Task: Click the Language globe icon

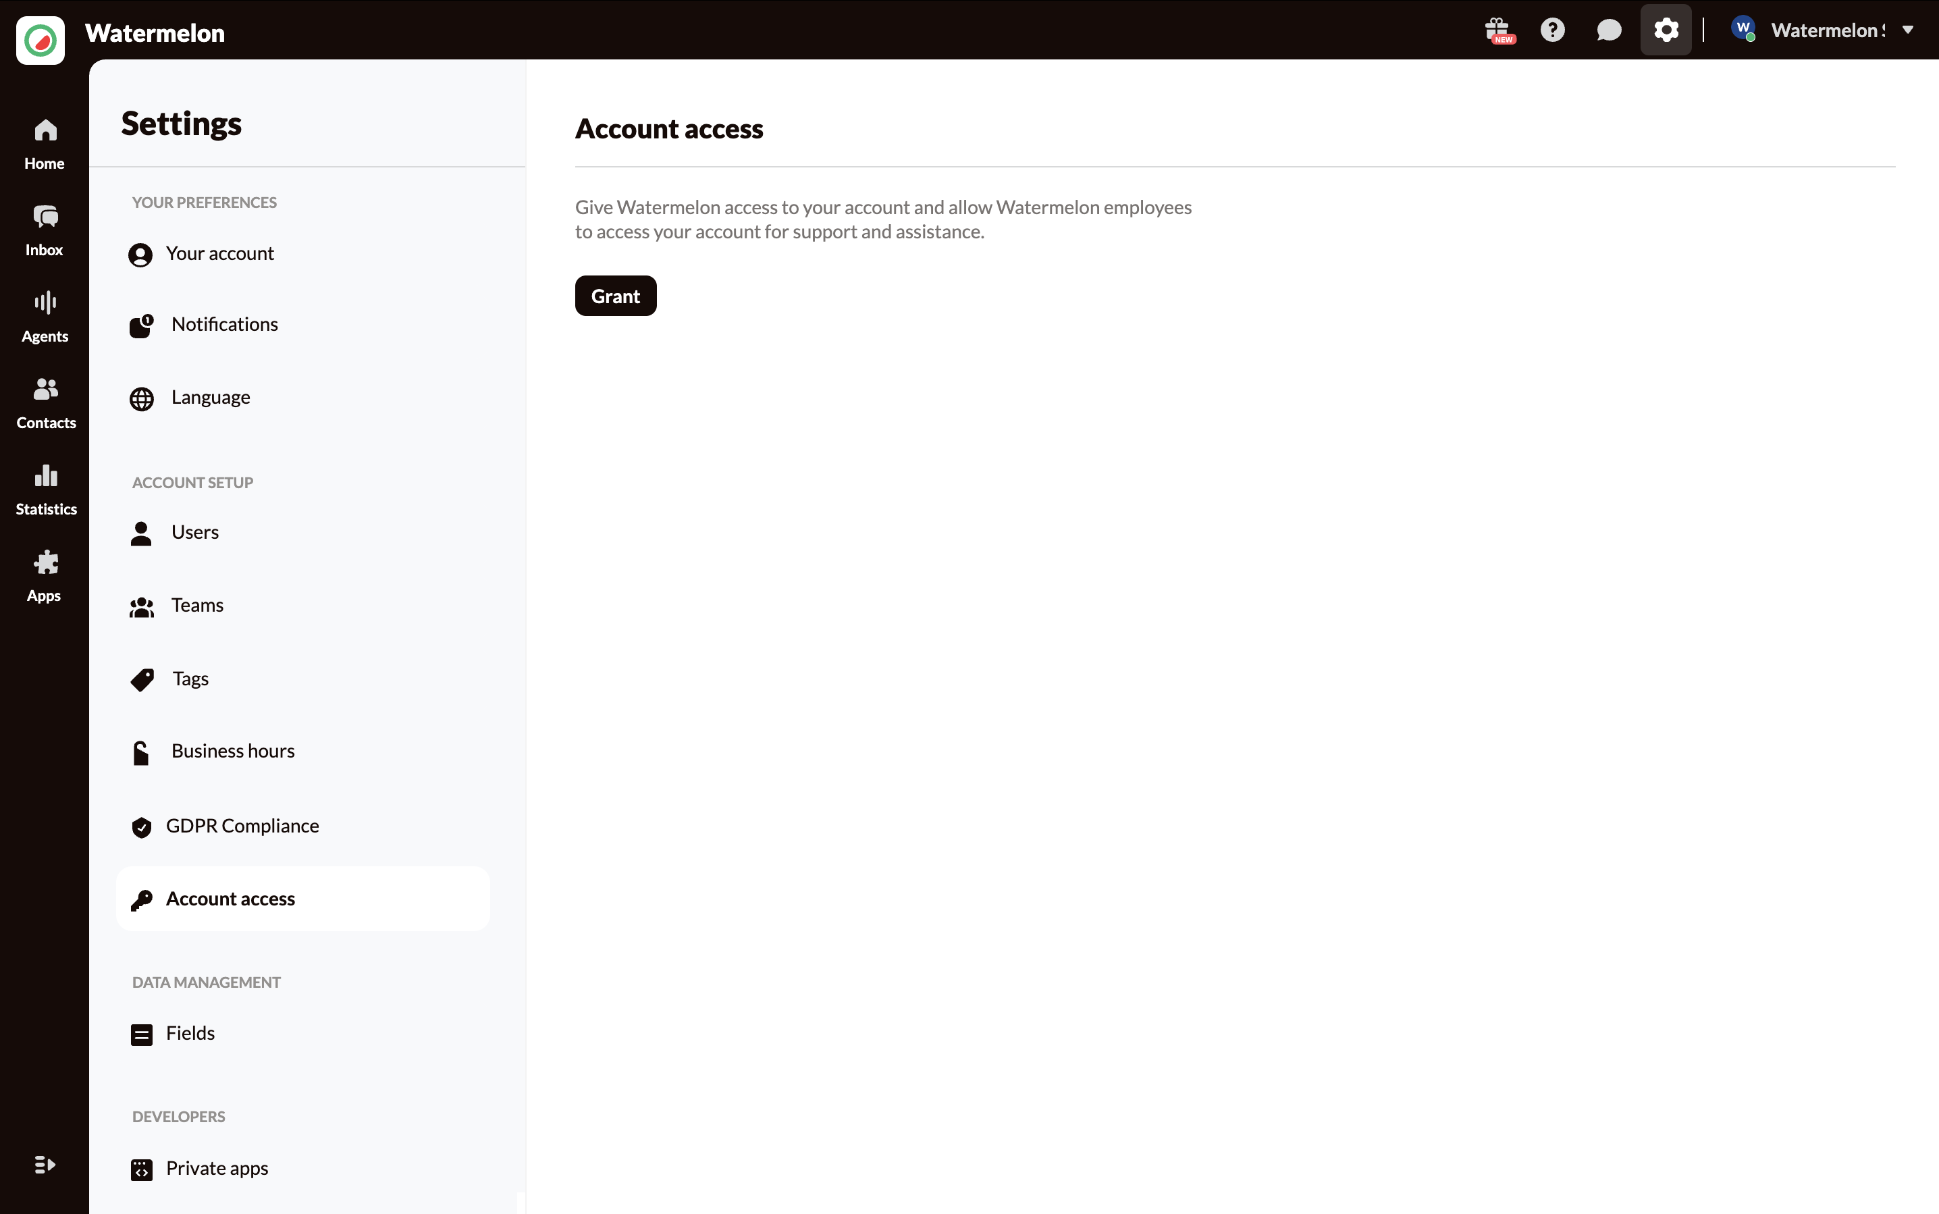Action: (141, 399)
